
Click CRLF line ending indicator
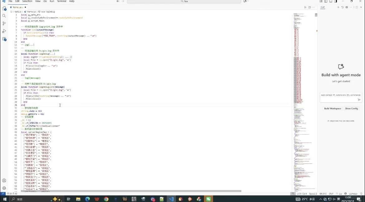(331, 194)
